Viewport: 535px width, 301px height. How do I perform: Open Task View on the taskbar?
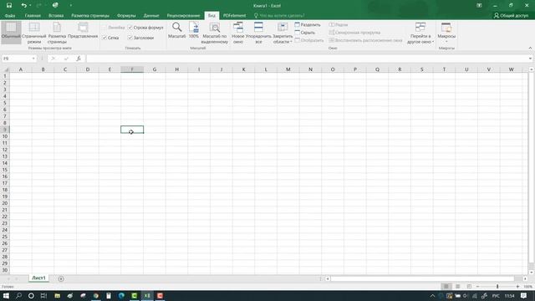coord(43,295)
